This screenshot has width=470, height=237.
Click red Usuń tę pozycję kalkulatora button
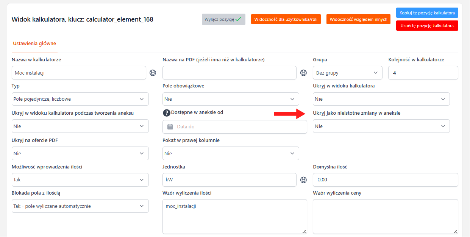pyautogui.click(x=427, y=26)
